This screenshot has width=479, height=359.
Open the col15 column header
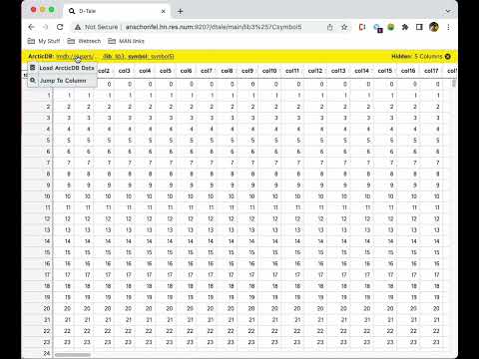click(x=385, y=71)
